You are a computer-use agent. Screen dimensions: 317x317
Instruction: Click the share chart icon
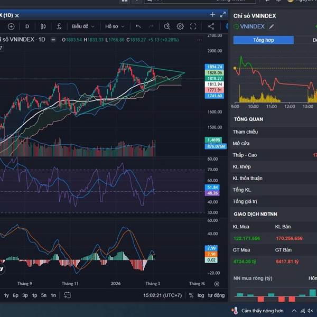[211, 26]
